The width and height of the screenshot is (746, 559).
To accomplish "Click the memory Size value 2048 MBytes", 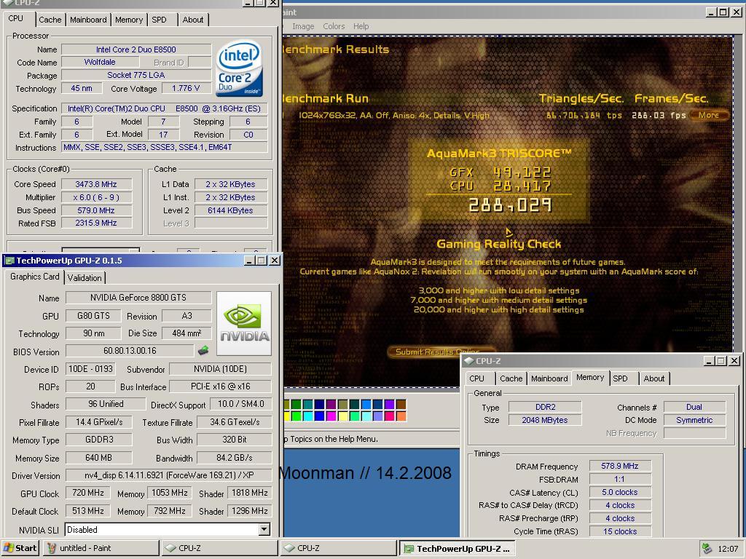I will pyautogui.click(x=545, y=420).
